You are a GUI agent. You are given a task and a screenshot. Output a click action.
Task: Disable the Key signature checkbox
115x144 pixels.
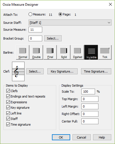[x=8, y=108]
